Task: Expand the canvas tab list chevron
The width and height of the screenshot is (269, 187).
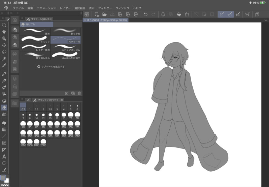Action: (266, 20)
